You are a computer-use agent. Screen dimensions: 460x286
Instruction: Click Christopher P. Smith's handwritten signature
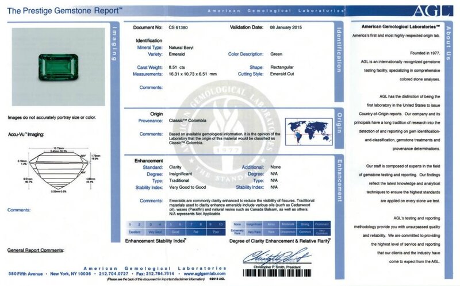click(x=277, y=257)
